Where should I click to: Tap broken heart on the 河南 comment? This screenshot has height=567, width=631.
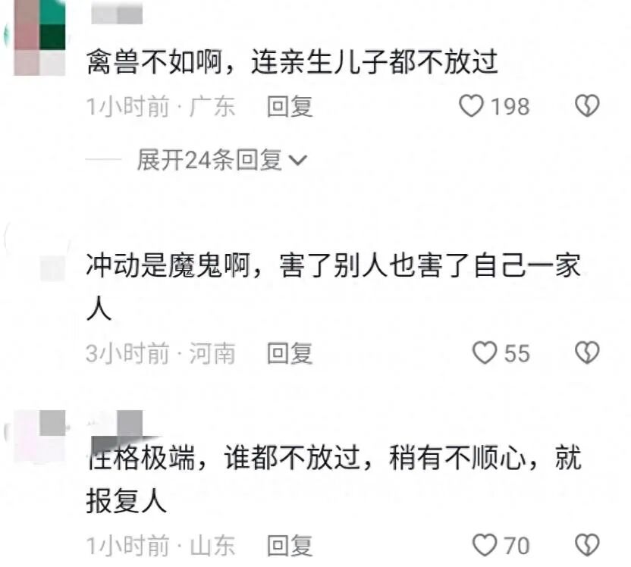(587, 352)
